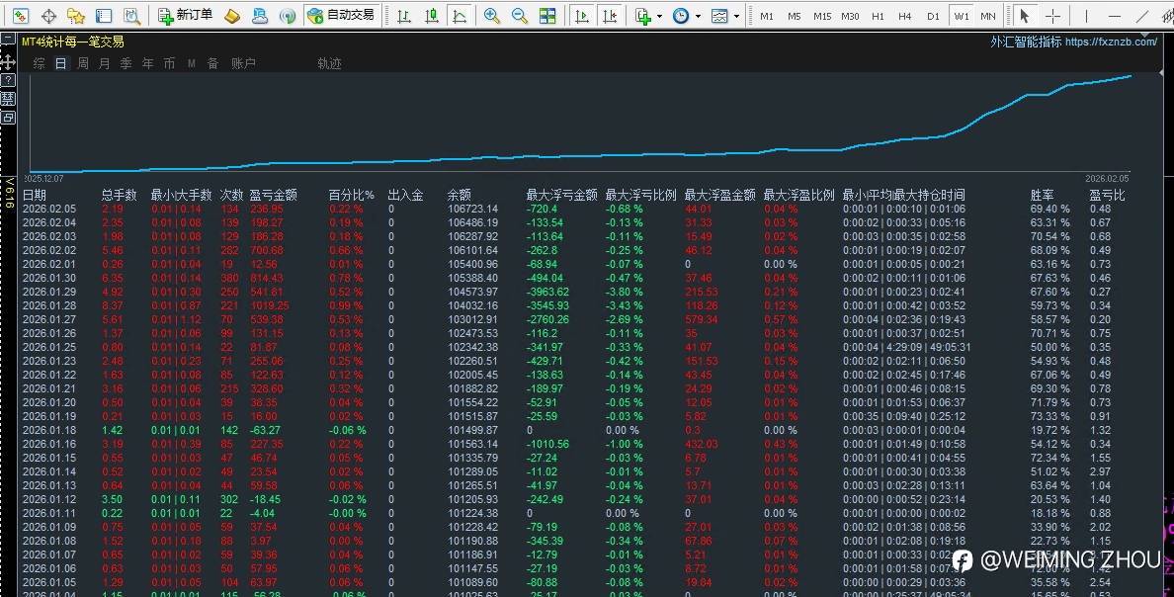
Task: Draw a vertical line tool
Action: click(x=1086, y=15)
